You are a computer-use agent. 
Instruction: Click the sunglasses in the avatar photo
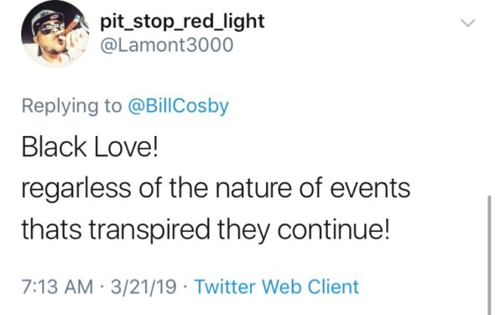tap(49, 29)
